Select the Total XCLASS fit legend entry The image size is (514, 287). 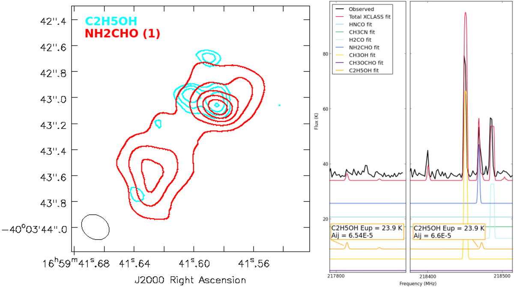(x=370, y=17)
